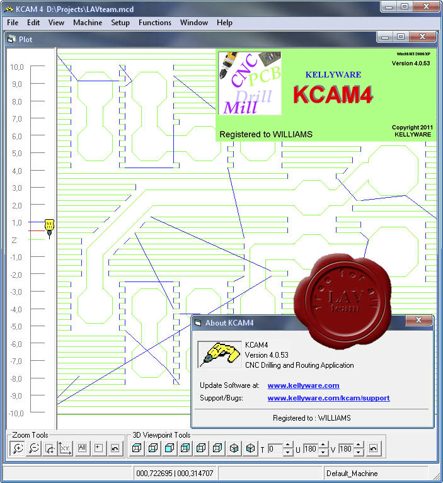Viewport: 443px width, 483px height.
Task: Click the center-point zoom tool icon
Action: coord(98,448)
